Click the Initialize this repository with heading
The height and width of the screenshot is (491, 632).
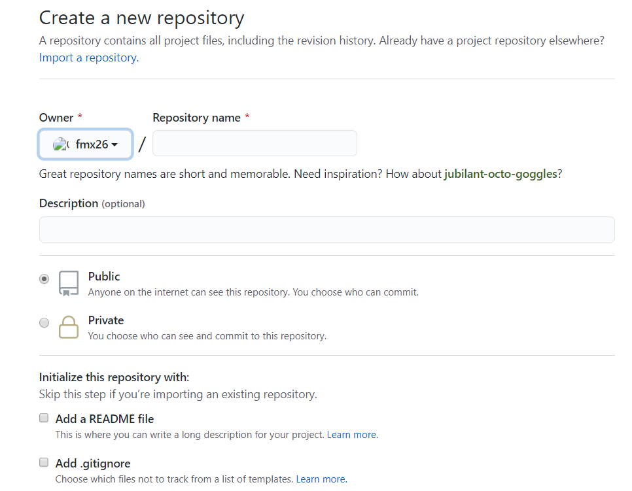[114, 377]
